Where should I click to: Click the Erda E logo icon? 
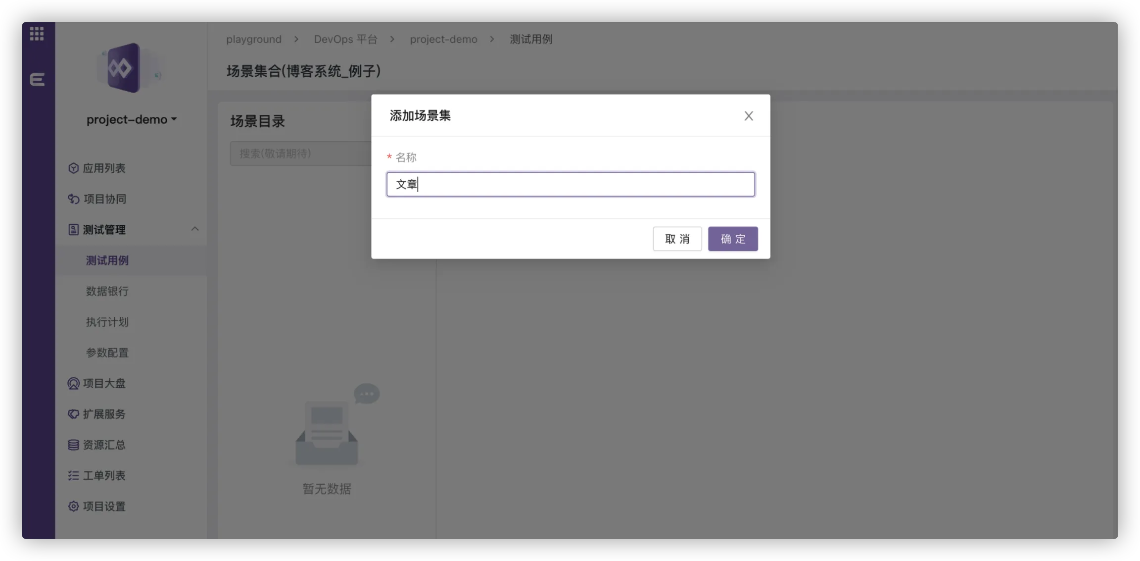coord(37,79)
